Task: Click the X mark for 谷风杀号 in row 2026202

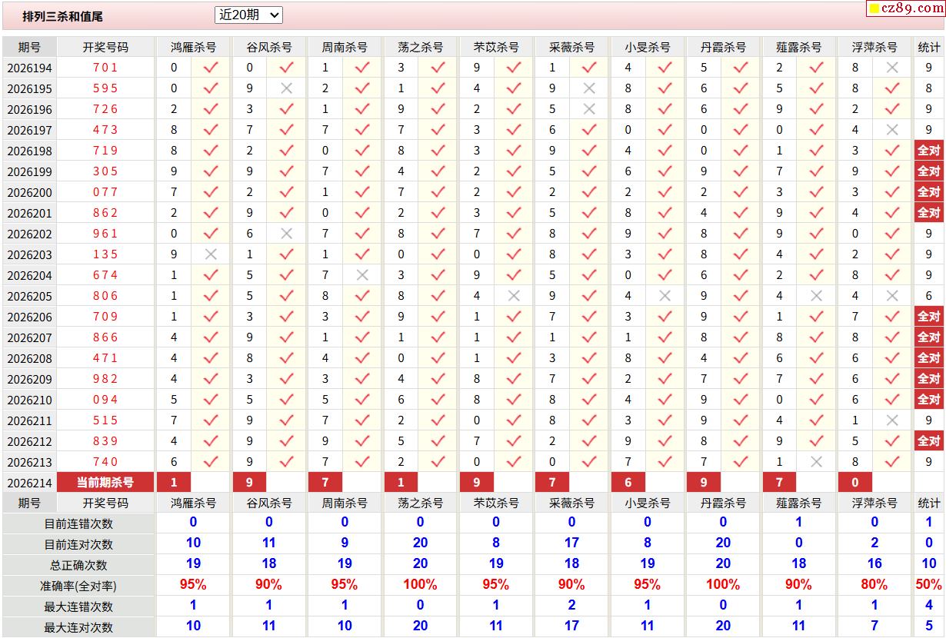Action: pyautogui.click(x=287, y=234)
